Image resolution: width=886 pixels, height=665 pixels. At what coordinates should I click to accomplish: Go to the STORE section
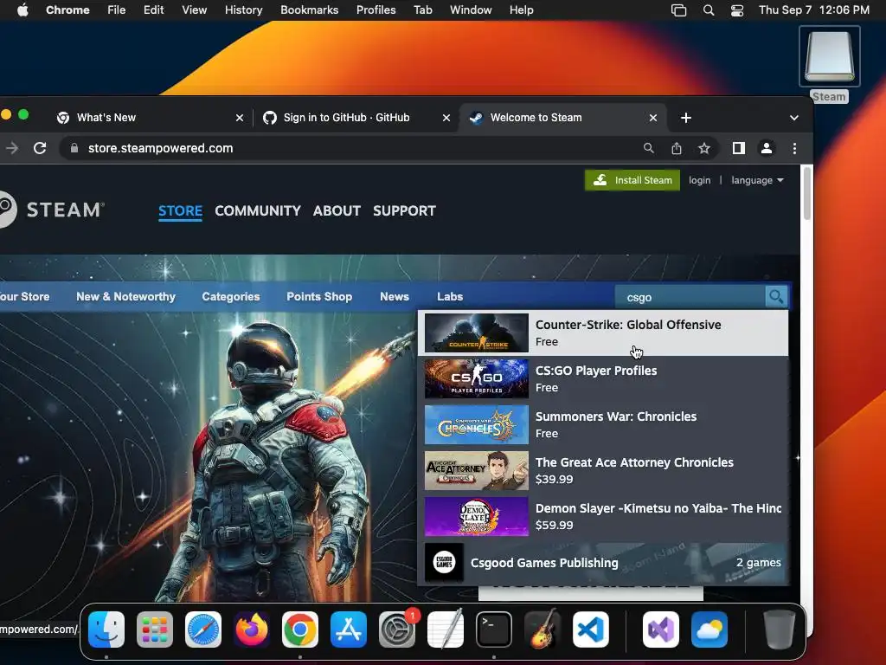tap(180, 211)
